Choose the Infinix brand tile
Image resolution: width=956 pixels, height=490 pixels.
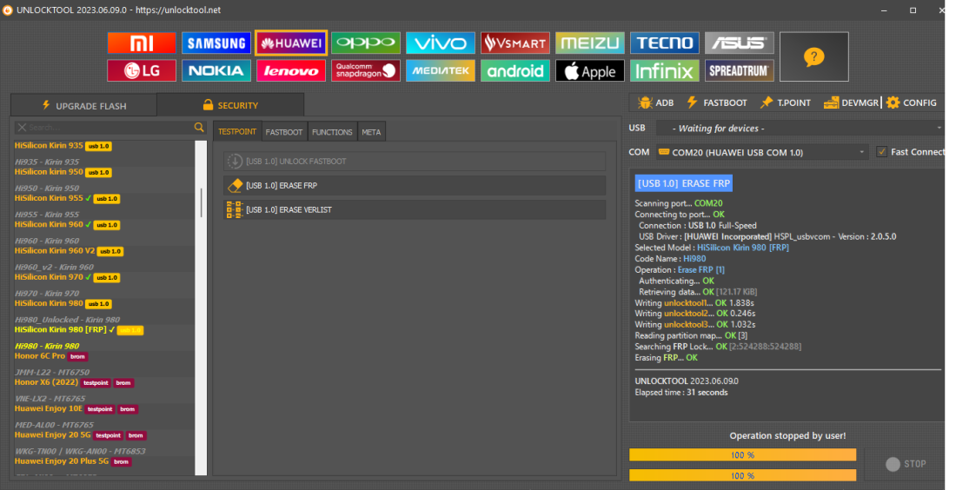click(665, 70)
